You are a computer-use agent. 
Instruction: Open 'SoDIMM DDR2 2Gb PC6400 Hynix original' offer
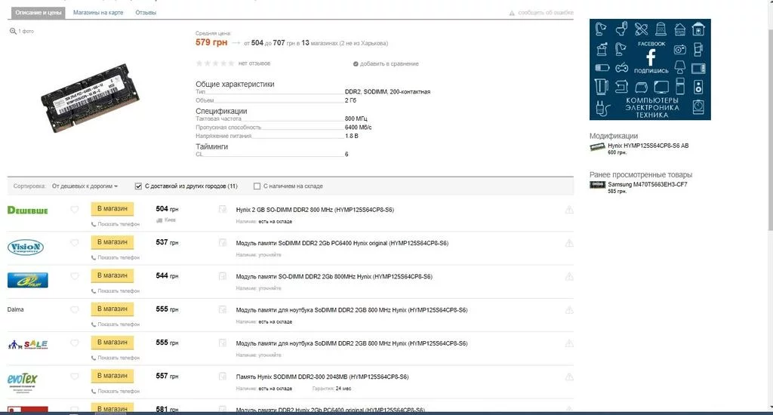coord(342,244)
